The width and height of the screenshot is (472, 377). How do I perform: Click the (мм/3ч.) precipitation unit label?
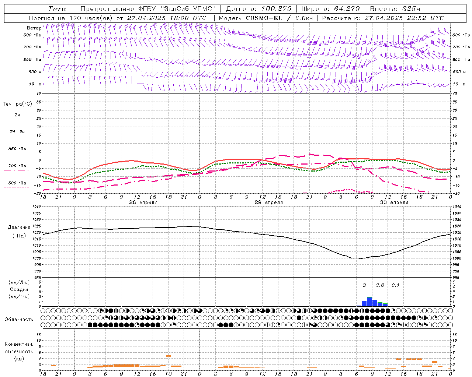coord(19,283)
